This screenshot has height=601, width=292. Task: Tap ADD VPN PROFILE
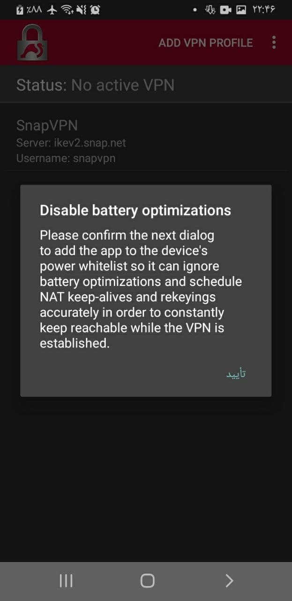[x=206, y=43]
